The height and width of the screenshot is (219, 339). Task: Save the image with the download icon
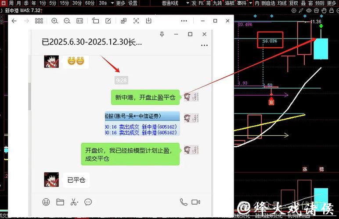pos(148,21)
